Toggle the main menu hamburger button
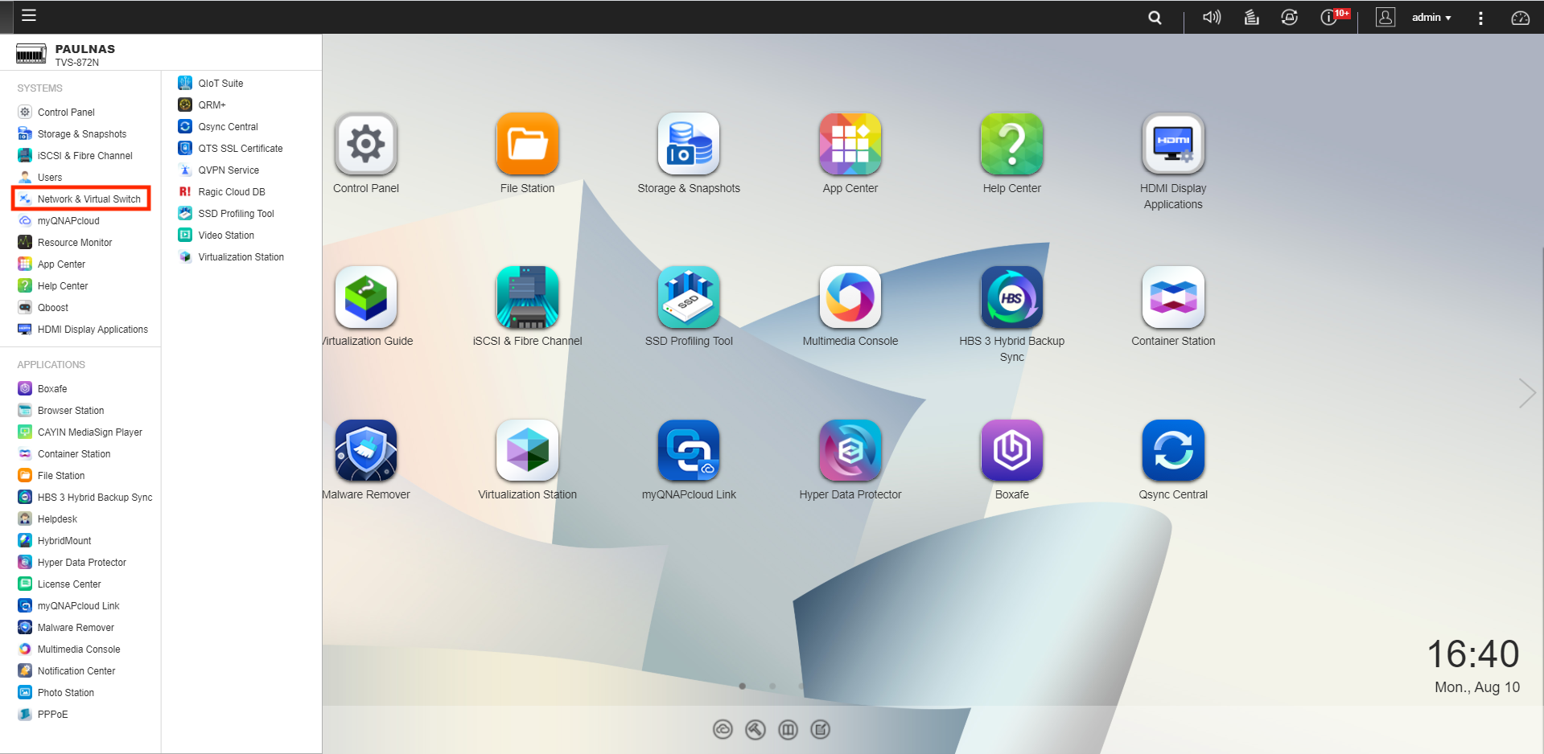1544x754 pixels. pos(29,15)
